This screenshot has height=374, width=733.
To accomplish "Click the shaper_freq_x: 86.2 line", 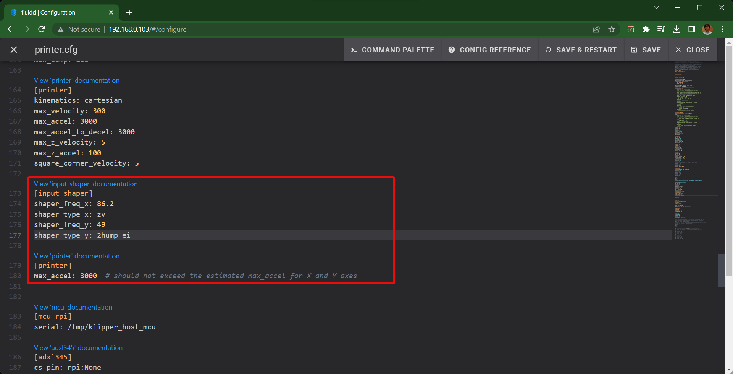I will (74, 204).
